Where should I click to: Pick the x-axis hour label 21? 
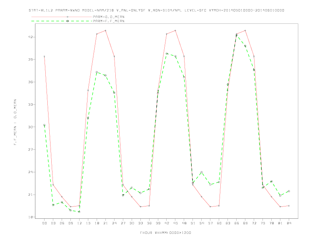point(105,223)
